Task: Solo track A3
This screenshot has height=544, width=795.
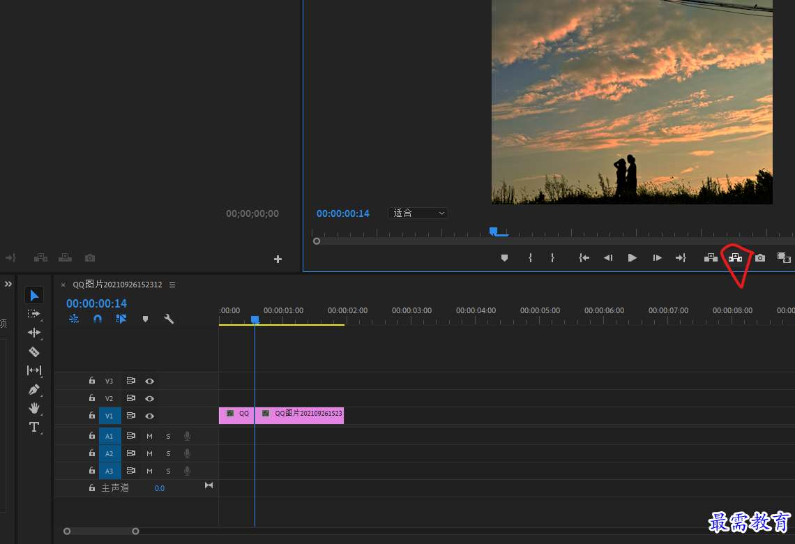Action: pos(168,471)
